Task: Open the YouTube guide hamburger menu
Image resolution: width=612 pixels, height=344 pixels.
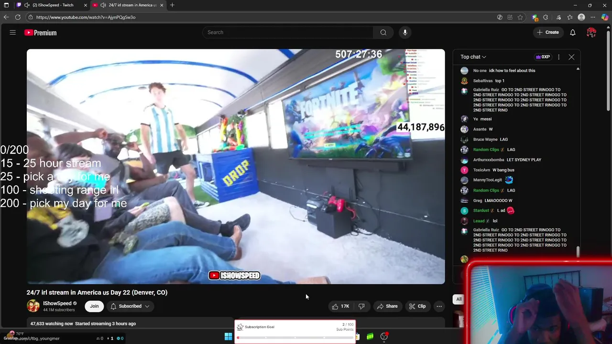Action: (x=13, y=32)
